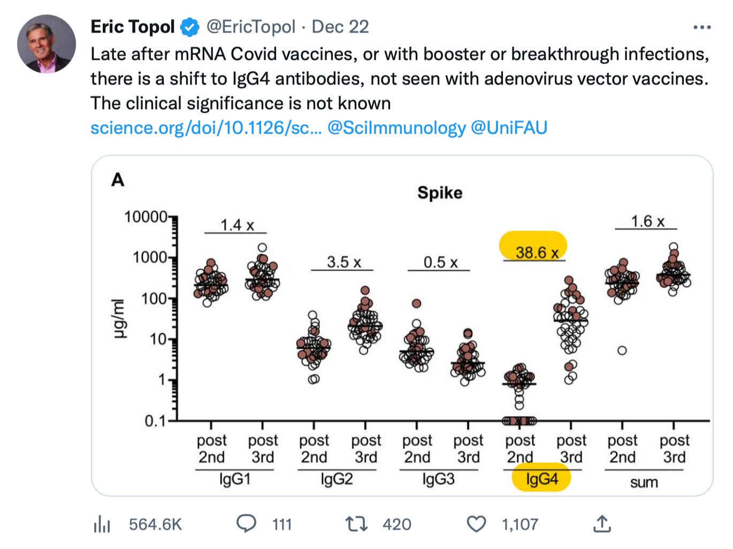
Task: View tweet analytics bar chart icon
Action: coord(102,524)
